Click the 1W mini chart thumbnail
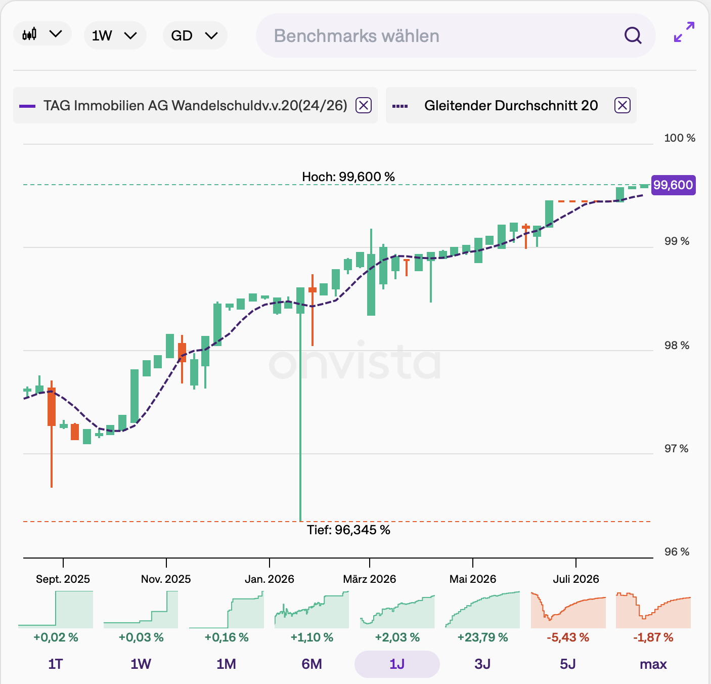711x684 pixels. [141, 610]
